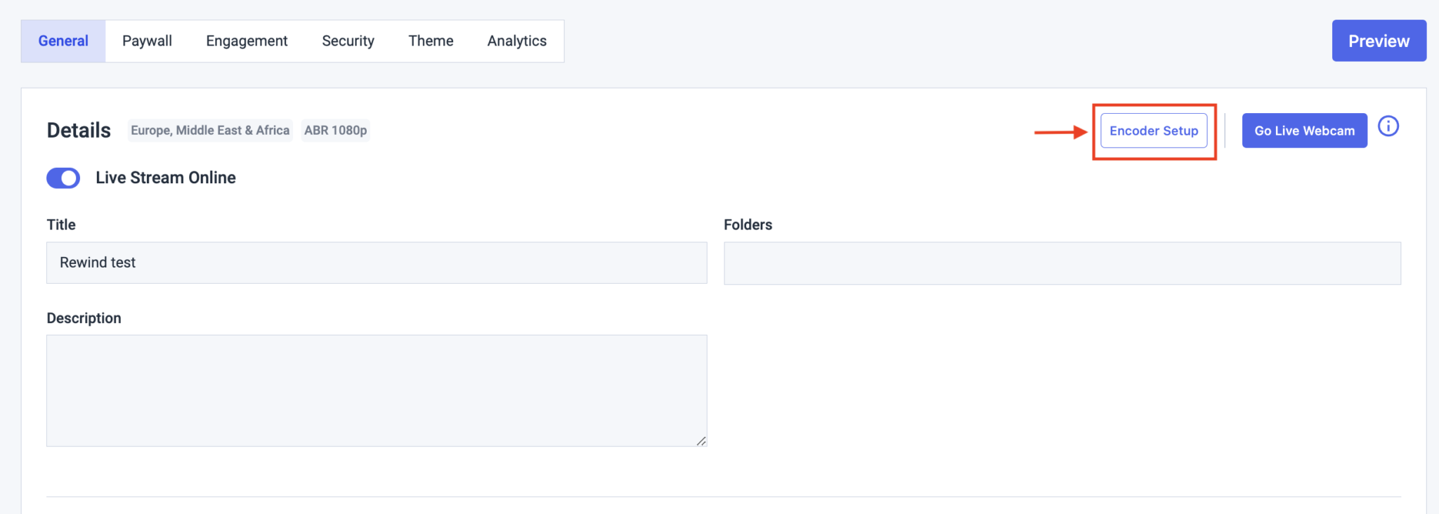
Task: Switch to the Paywall tab
Action: click(147, 41)
